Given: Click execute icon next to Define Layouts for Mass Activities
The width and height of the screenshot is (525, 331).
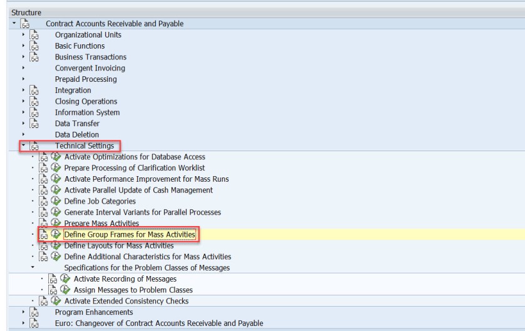Looking at the screenshot, I should [56, 246].
